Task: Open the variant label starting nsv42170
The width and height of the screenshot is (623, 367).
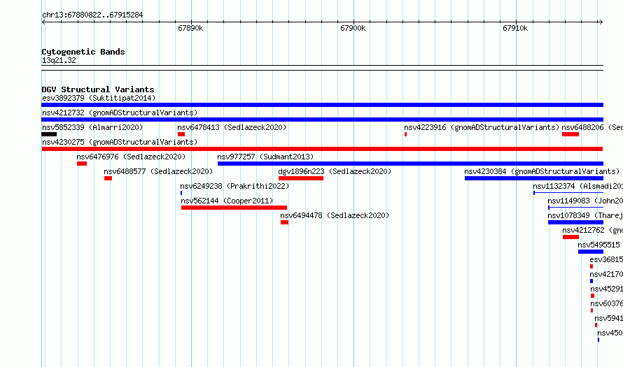Action: [x=606, y=274]
